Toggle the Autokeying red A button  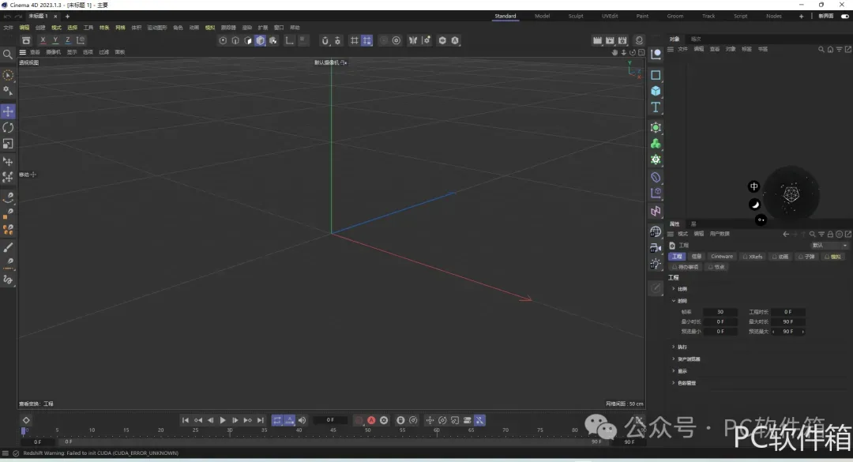click(x=371, y=420)
